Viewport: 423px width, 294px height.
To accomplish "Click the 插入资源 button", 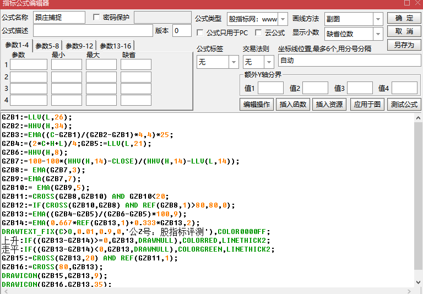I will pos(329,104).
